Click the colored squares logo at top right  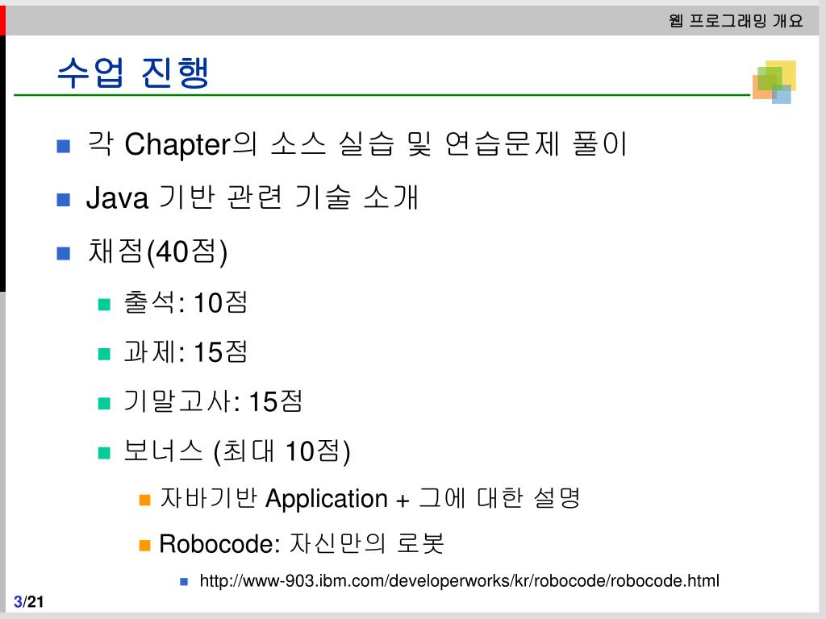[774, 81]
